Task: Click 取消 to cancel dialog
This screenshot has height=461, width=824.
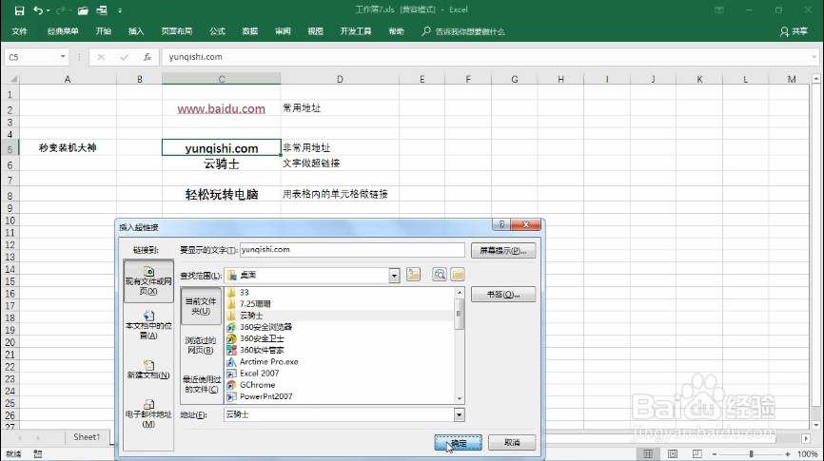Action: (512, 443)
